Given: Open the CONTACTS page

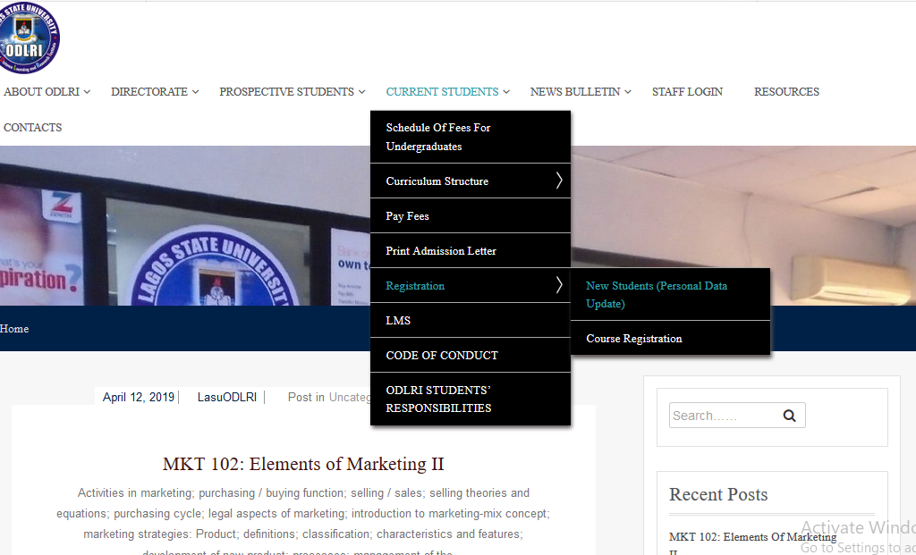Looking at the screenshot, I should click(x=33, y=127).
